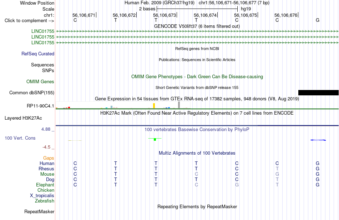Click the G base in the Human row

click(318, 163)
